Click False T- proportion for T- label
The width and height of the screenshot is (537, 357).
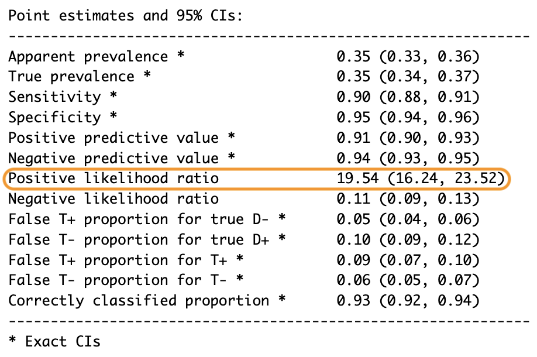[x=118, y=280]
